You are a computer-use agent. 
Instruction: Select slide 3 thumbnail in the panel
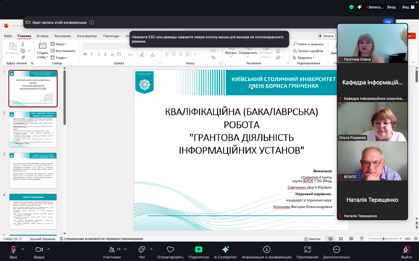33,171
